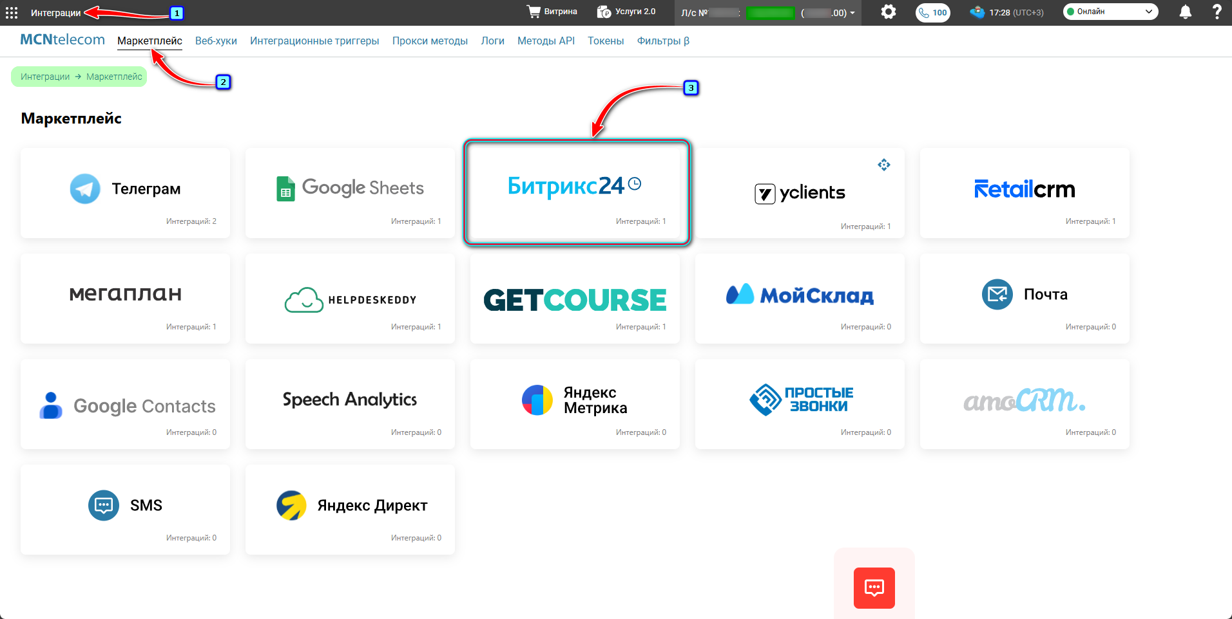Click the clock icon next to Битрикс24

point(635,184)
